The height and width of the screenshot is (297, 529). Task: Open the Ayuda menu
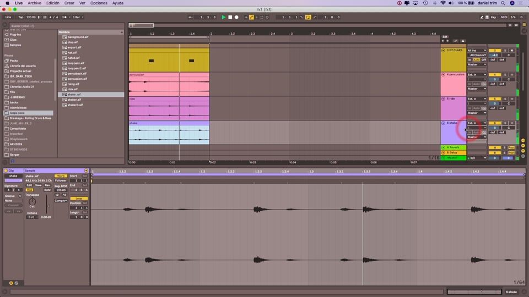(117, 3)
